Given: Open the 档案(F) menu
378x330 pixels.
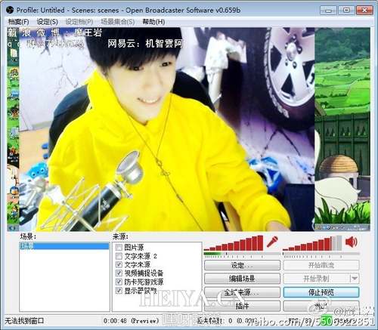Looking at the screenshot, I should 18,22.
